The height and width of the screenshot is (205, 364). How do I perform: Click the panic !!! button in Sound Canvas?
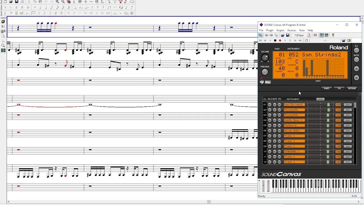tap(315, 35)
